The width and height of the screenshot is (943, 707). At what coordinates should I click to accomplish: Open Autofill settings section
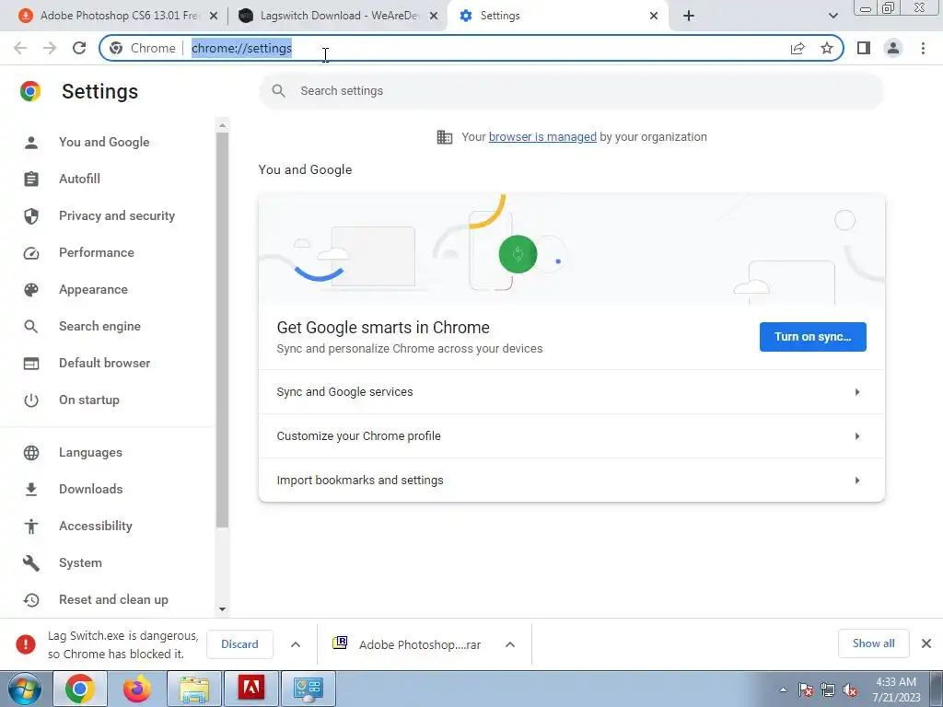click(x=79, y=179)
